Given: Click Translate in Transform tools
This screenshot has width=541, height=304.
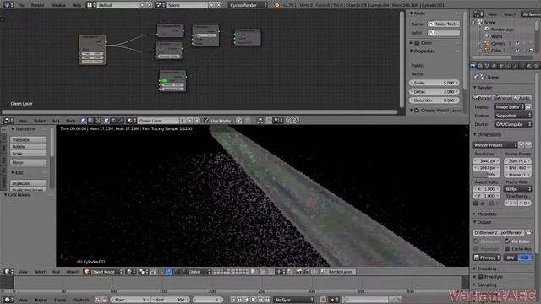Looking at the screenshot, I should point(28,139).
